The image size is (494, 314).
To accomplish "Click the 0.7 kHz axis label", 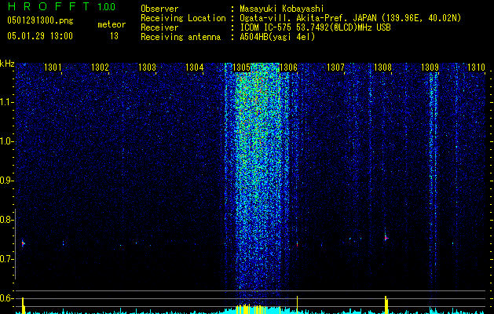I will click(x=6, y=259).
